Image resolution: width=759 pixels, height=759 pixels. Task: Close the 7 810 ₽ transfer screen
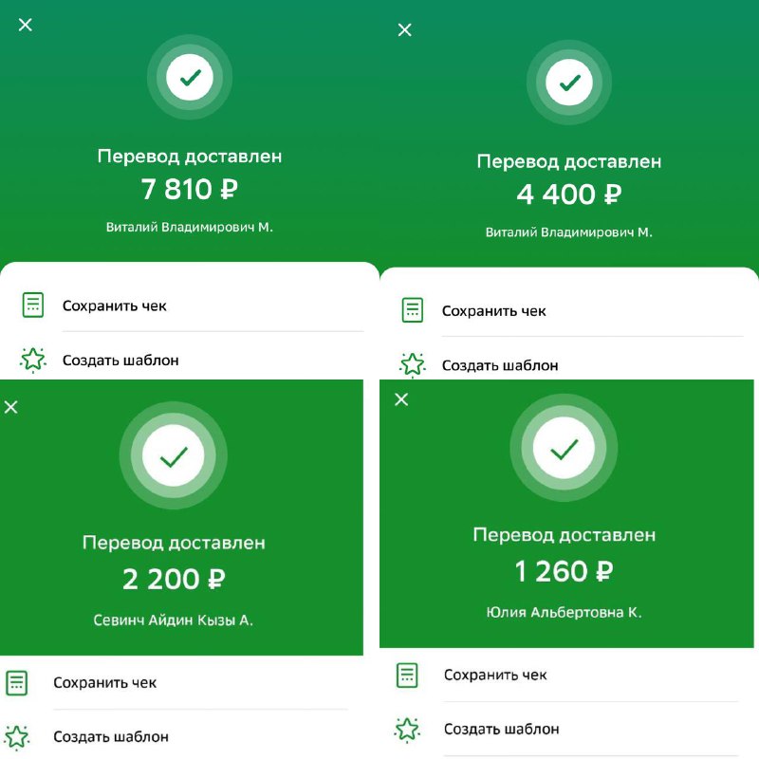point(26,25)
